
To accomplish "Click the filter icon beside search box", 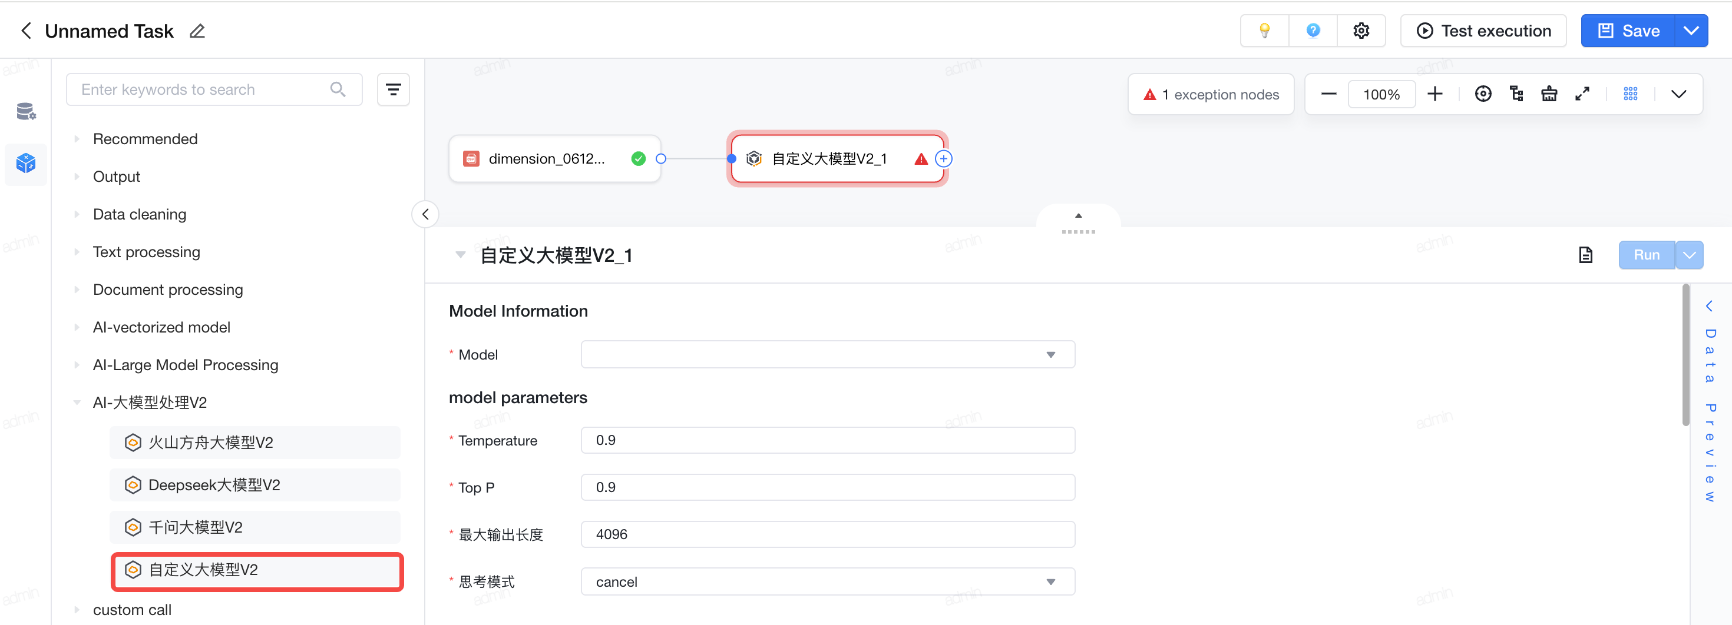I will 394,89.
